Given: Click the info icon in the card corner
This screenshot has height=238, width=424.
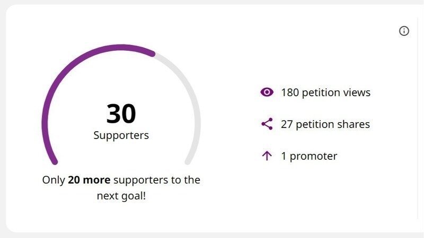Looking at the screenshot, I should point(404,31).
